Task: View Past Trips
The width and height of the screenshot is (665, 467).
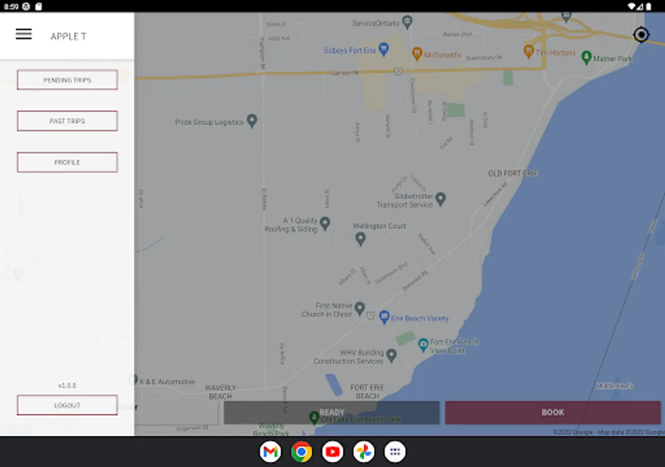Action: pyautogui.click(x=68, y=121)
